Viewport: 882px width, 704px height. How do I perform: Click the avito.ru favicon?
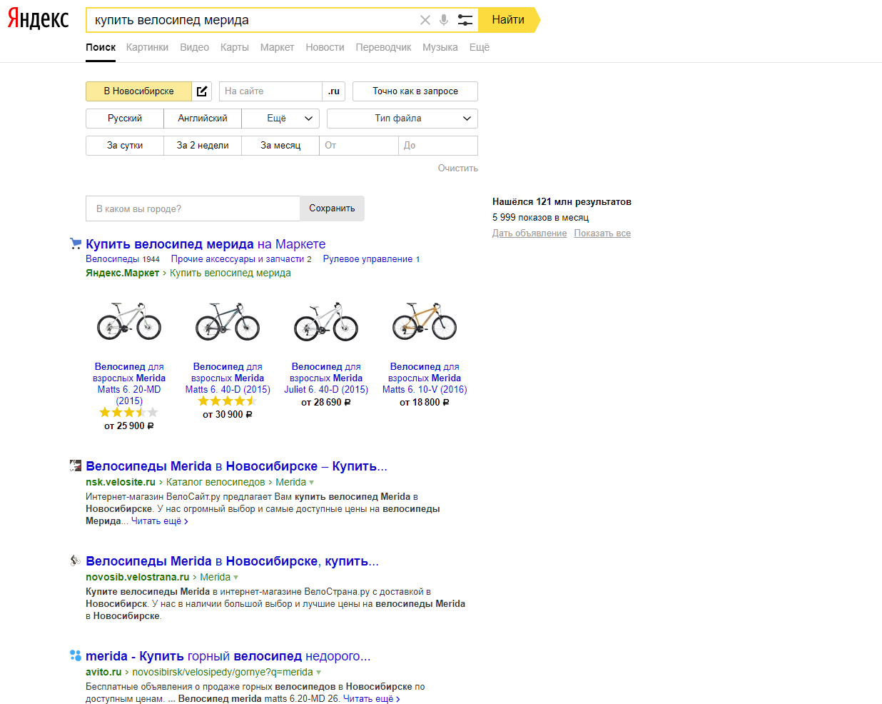76,655
